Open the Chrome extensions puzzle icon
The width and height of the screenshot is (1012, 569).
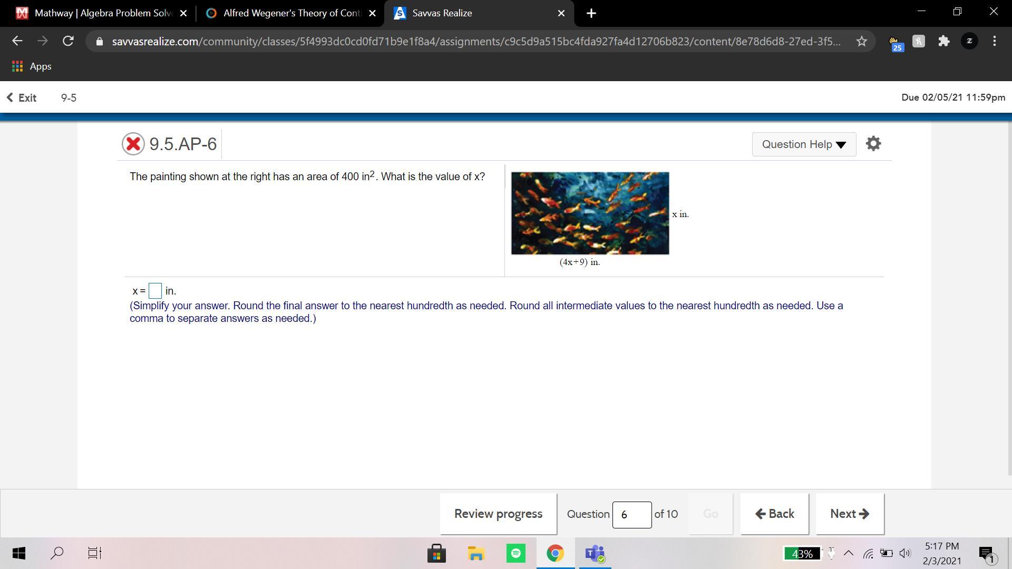click(x=943, y=41)
